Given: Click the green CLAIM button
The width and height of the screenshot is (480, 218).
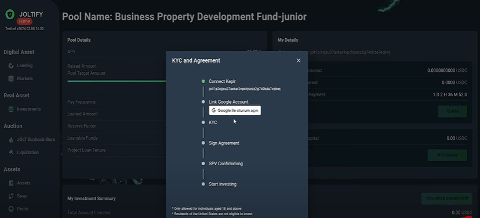Looking at the screenshot, I should (x=452, y=111).
